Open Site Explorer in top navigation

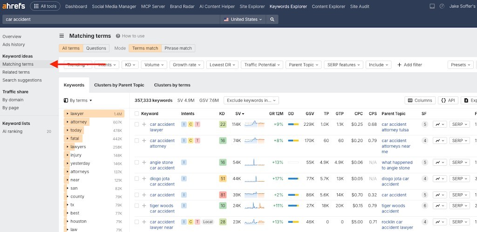pos(252,7)
